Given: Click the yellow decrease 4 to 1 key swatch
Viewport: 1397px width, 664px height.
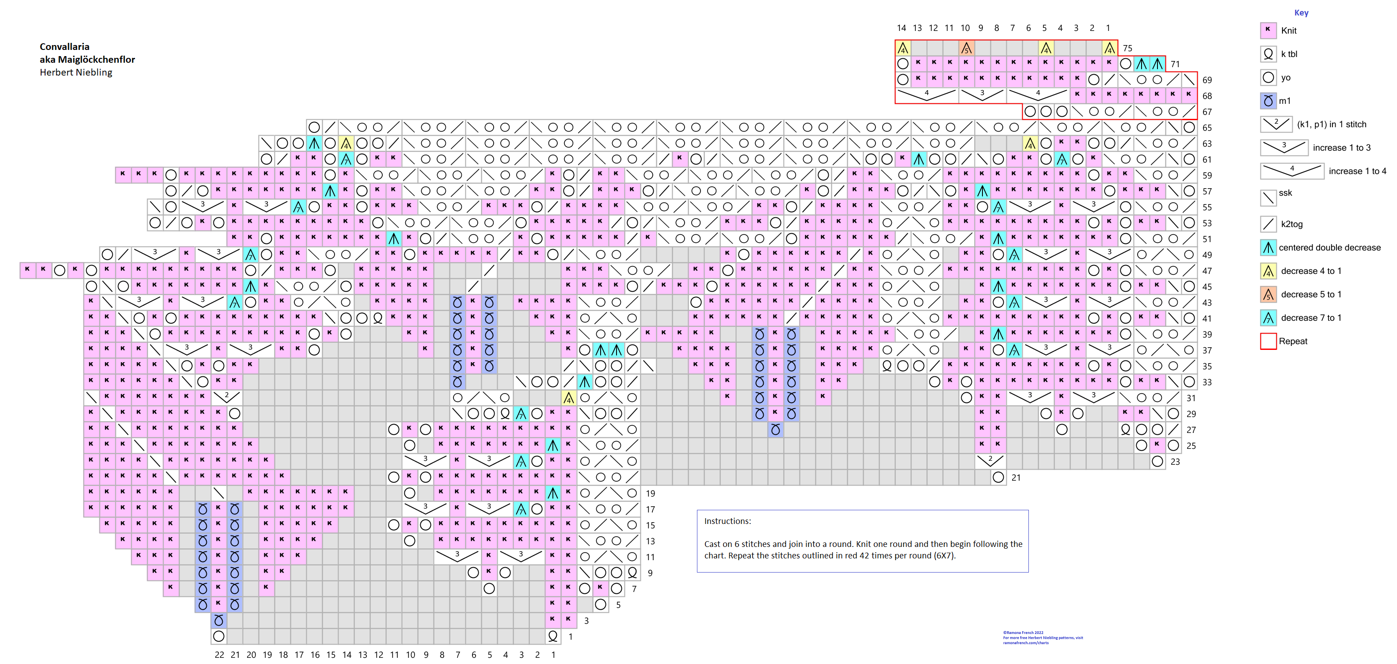Looking at the screenshot, I should (1268, 271).
